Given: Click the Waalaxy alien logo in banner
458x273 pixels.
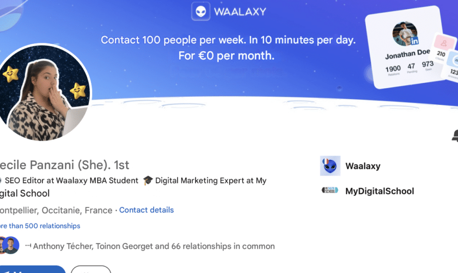Looking at the screenshot, I should pos(201,11).
